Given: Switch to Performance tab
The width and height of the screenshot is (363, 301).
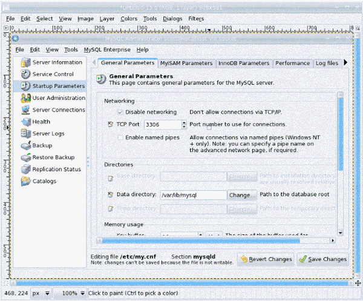Looking at the screenshot, I should [x=292, y=63].
